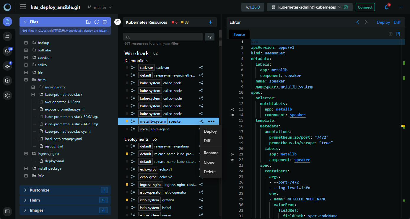The height and width of the screenshot is (219, 410).
Task: Check the box for the spire-agent row
Action: pos(127,129)
